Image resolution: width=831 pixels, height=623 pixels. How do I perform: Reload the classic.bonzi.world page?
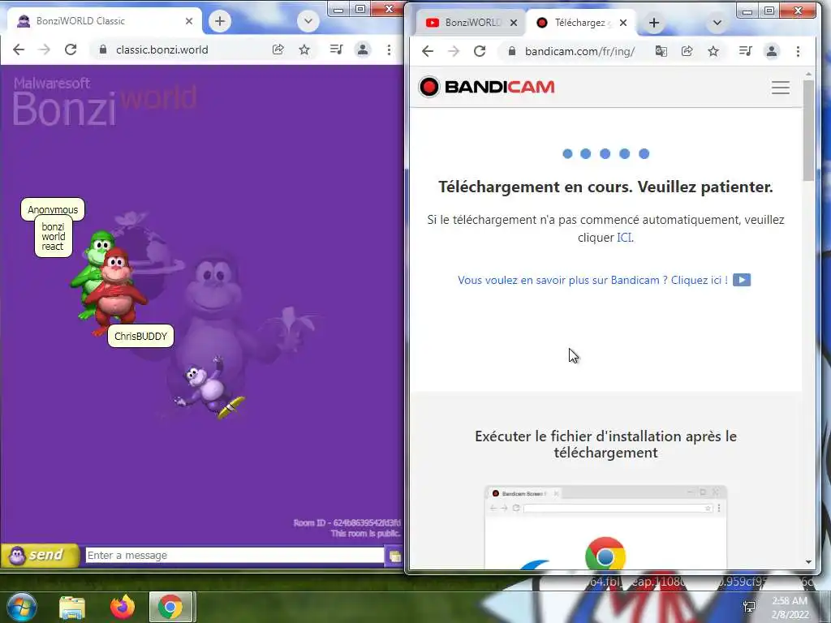(71, 49)
